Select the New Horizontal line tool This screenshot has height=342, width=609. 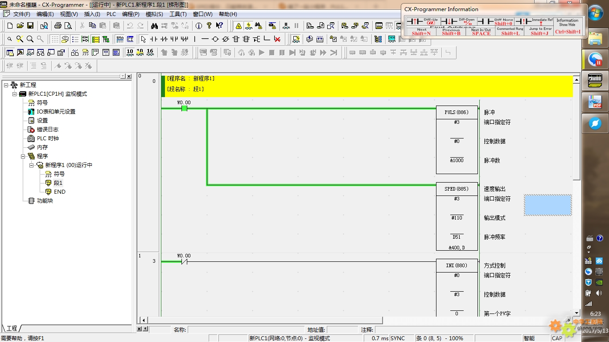point(205,39)
